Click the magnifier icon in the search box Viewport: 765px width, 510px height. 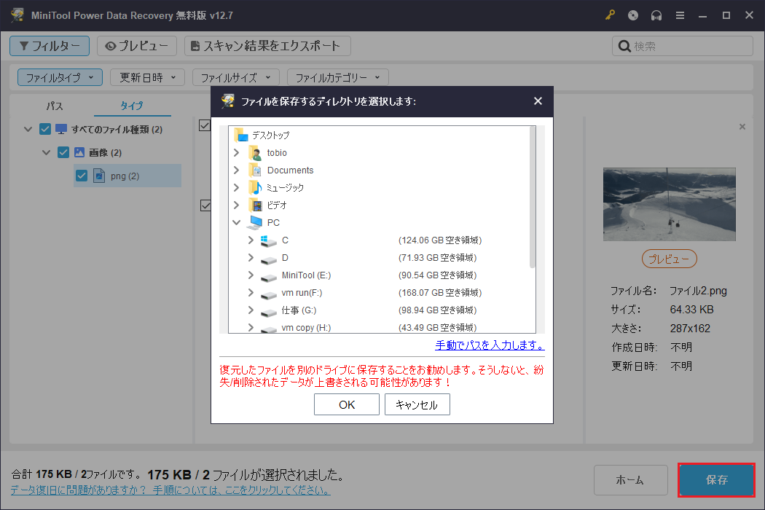(624, 46)
